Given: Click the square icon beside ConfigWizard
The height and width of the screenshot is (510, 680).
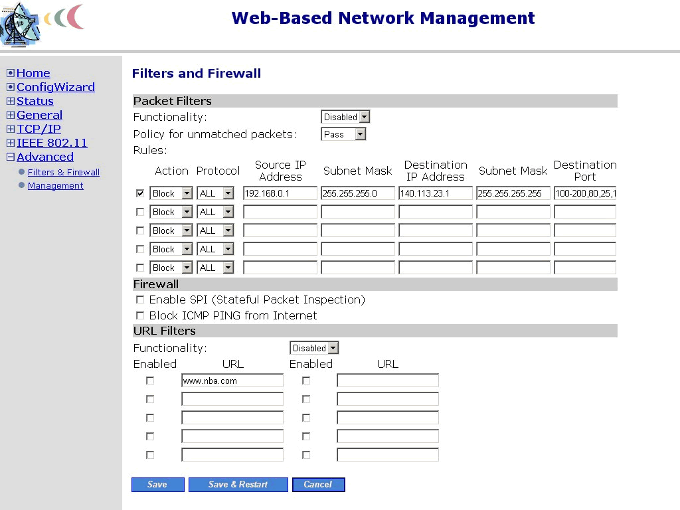Looking at the screenshot, I should [10, 87].
